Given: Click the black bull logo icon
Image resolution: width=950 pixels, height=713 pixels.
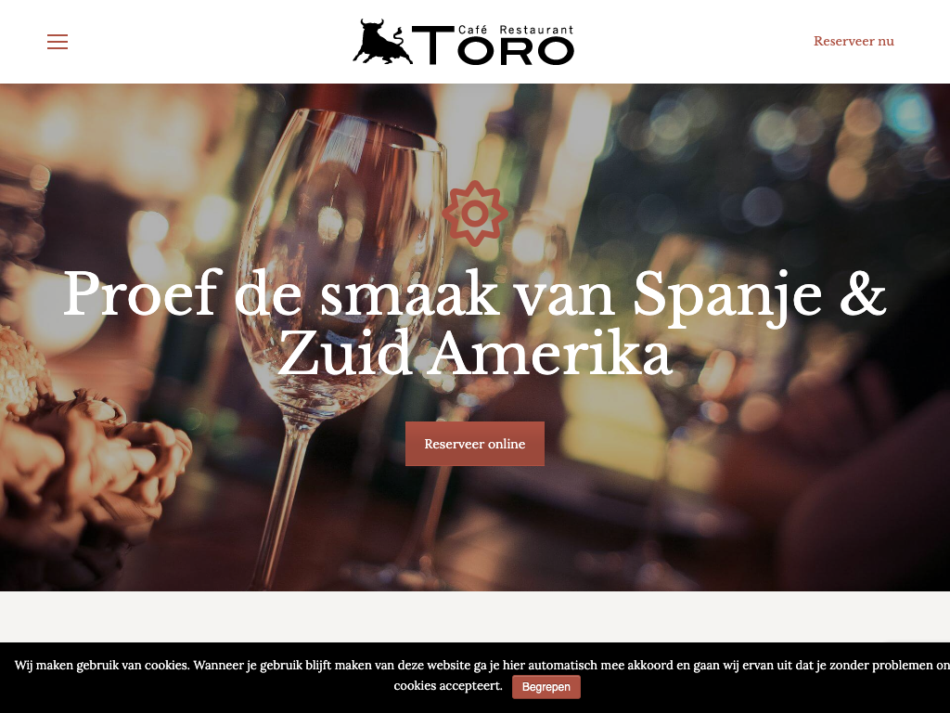Looking at the screenshot, I should (x=383, y=42).
